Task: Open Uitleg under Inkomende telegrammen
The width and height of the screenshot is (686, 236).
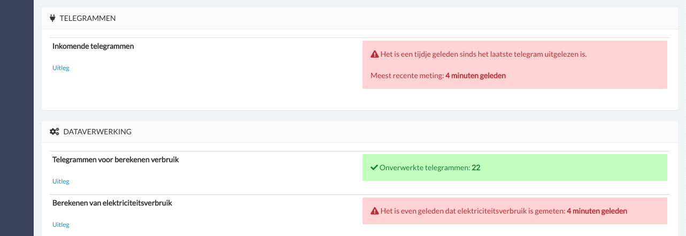Action: (x=61, y=68)
